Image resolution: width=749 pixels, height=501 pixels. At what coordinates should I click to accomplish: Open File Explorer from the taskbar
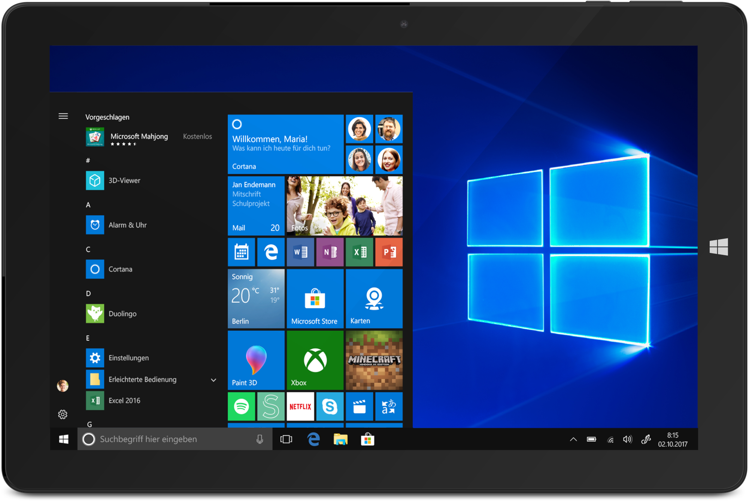[x=340, y=439]
